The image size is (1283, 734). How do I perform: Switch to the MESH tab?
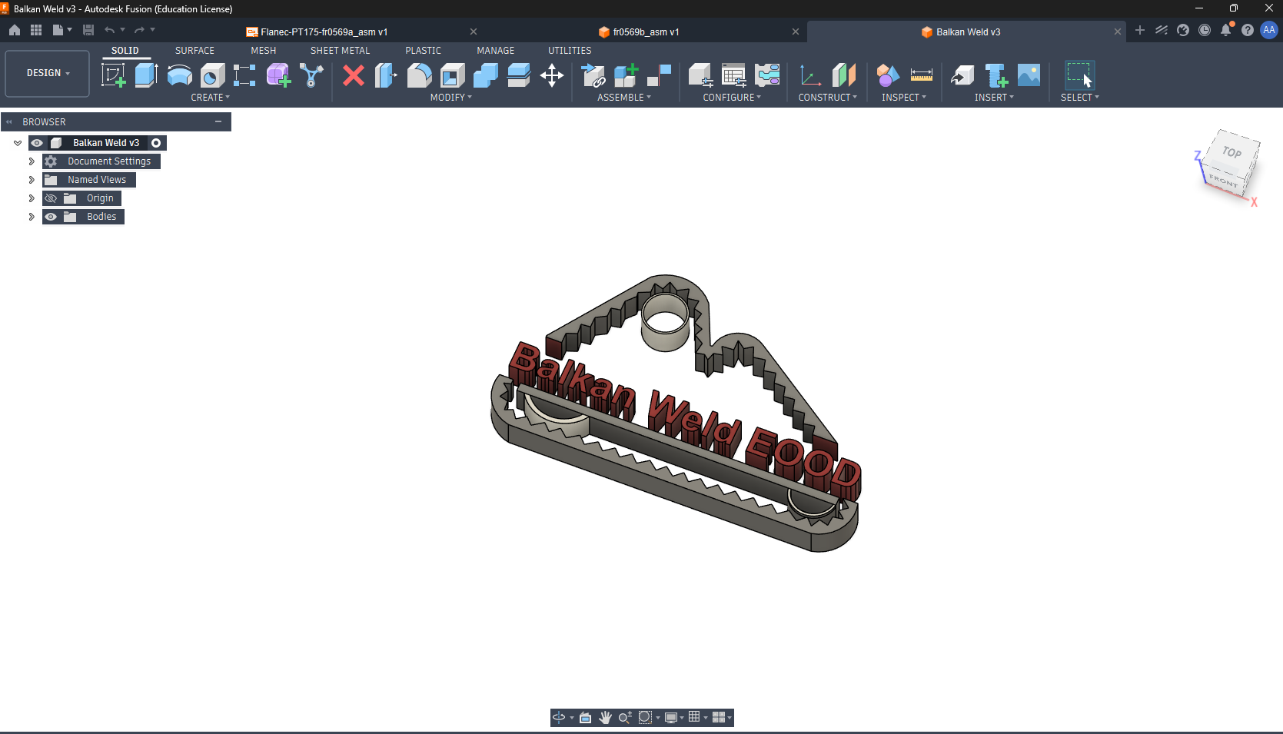tap(264, 51)
